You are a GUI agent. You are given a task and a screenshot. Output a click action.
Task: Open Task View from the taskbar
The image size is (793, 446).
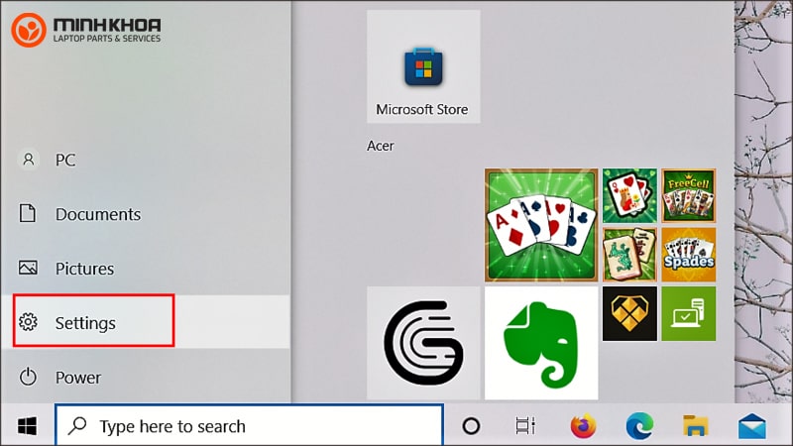(x=525, y=426)
